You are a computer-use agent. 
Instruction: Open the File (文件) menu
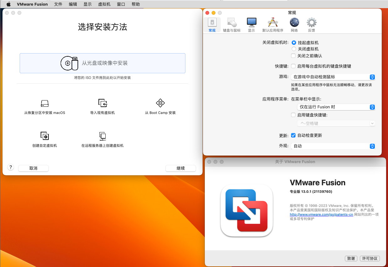click(58, 4)
